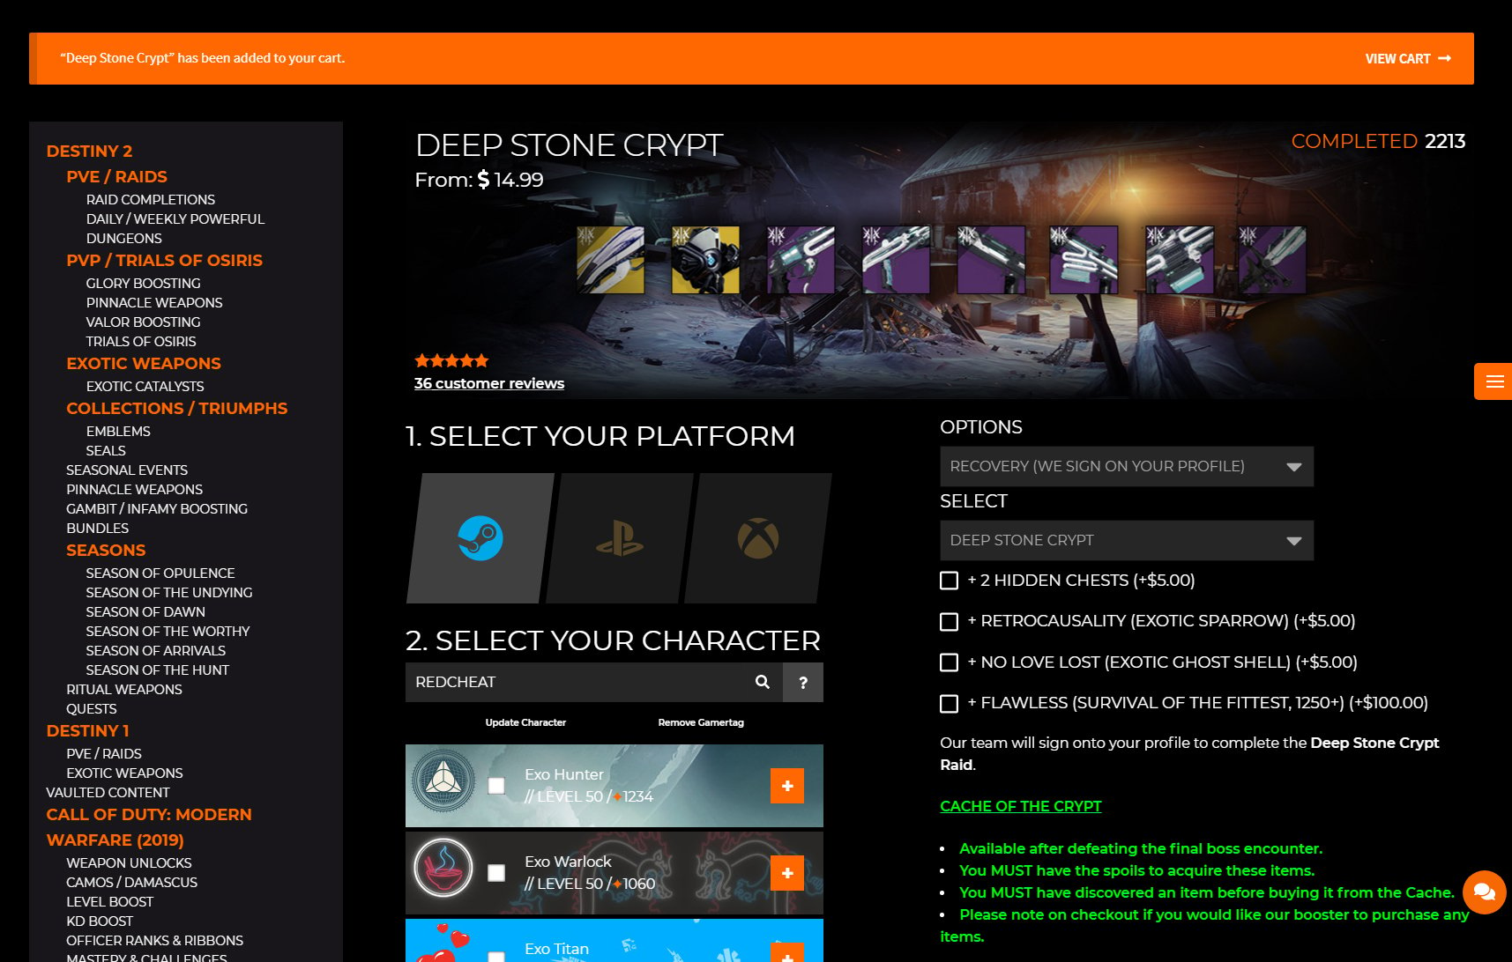This screenshot has height=962, width=1512.
Task: Add Exo Hunter with plus button
Action: [787, 786]
